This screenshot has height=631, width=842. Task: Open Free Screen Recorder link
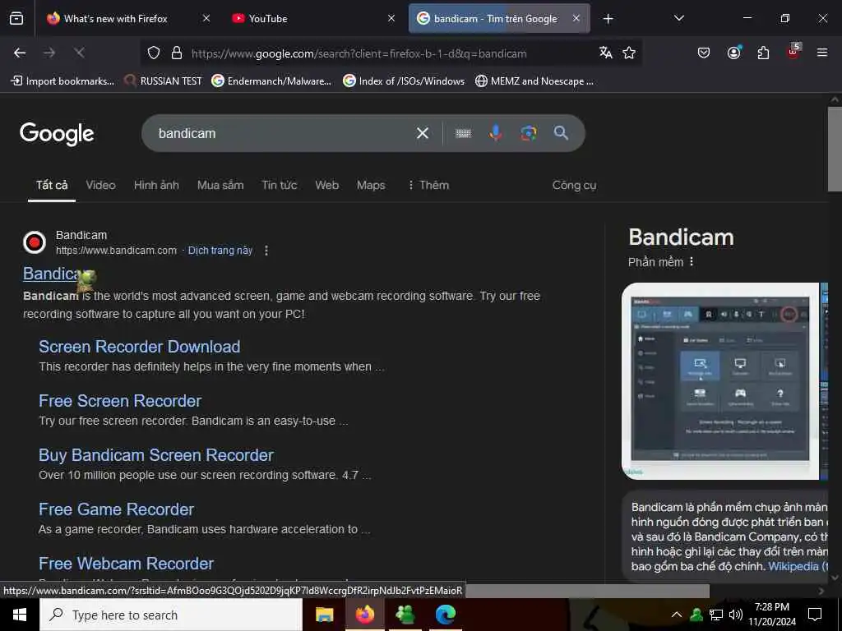pos(120,401)
